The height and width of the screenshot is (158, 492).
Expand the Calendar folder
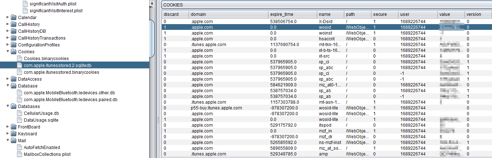8,17
